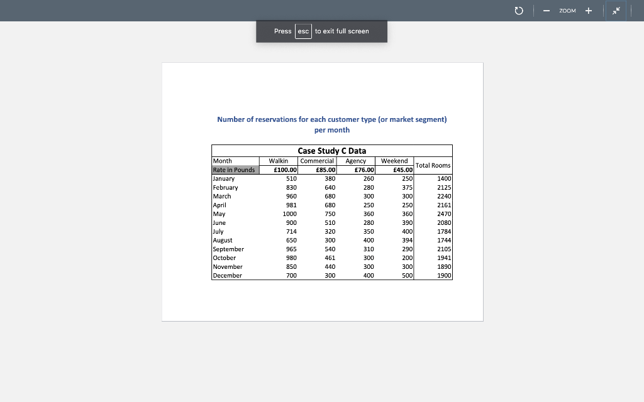Click the 'Weekend' column header cell
644x402 pixels.
(394, 161)
